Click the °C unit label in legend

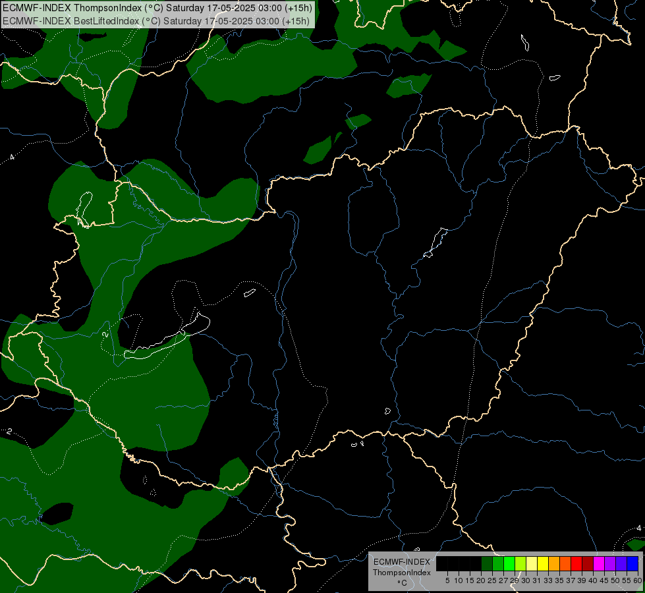(x=403, y=583)
